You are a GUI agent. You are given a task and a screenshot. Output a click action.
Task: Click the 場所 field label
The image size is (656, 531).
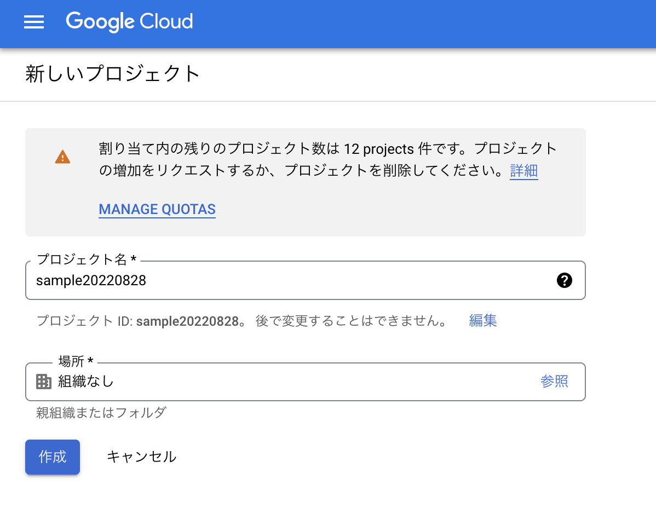[x=76, y=361]
